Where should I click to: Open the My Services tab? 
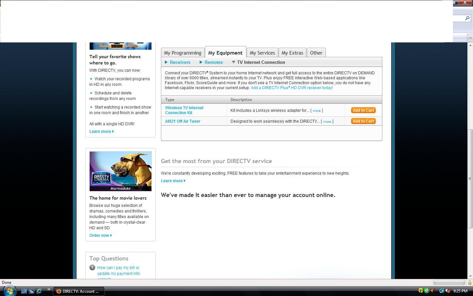point(262,53)
